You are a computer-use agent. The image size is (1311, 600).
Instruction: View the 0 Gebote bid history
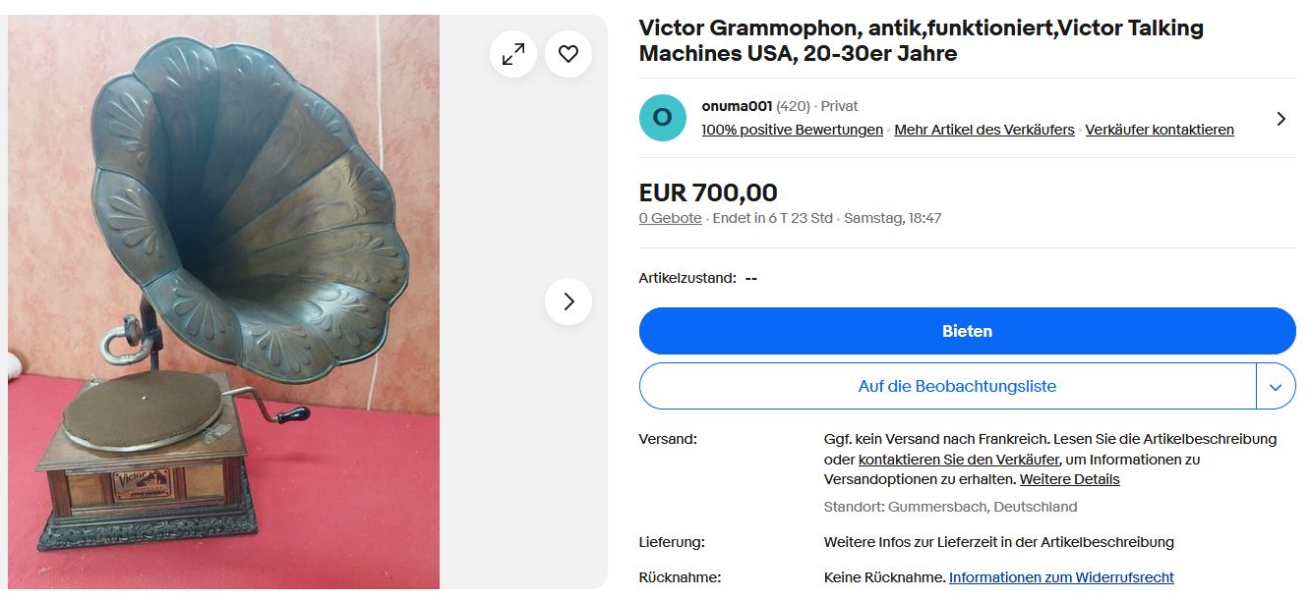[670, 218]
